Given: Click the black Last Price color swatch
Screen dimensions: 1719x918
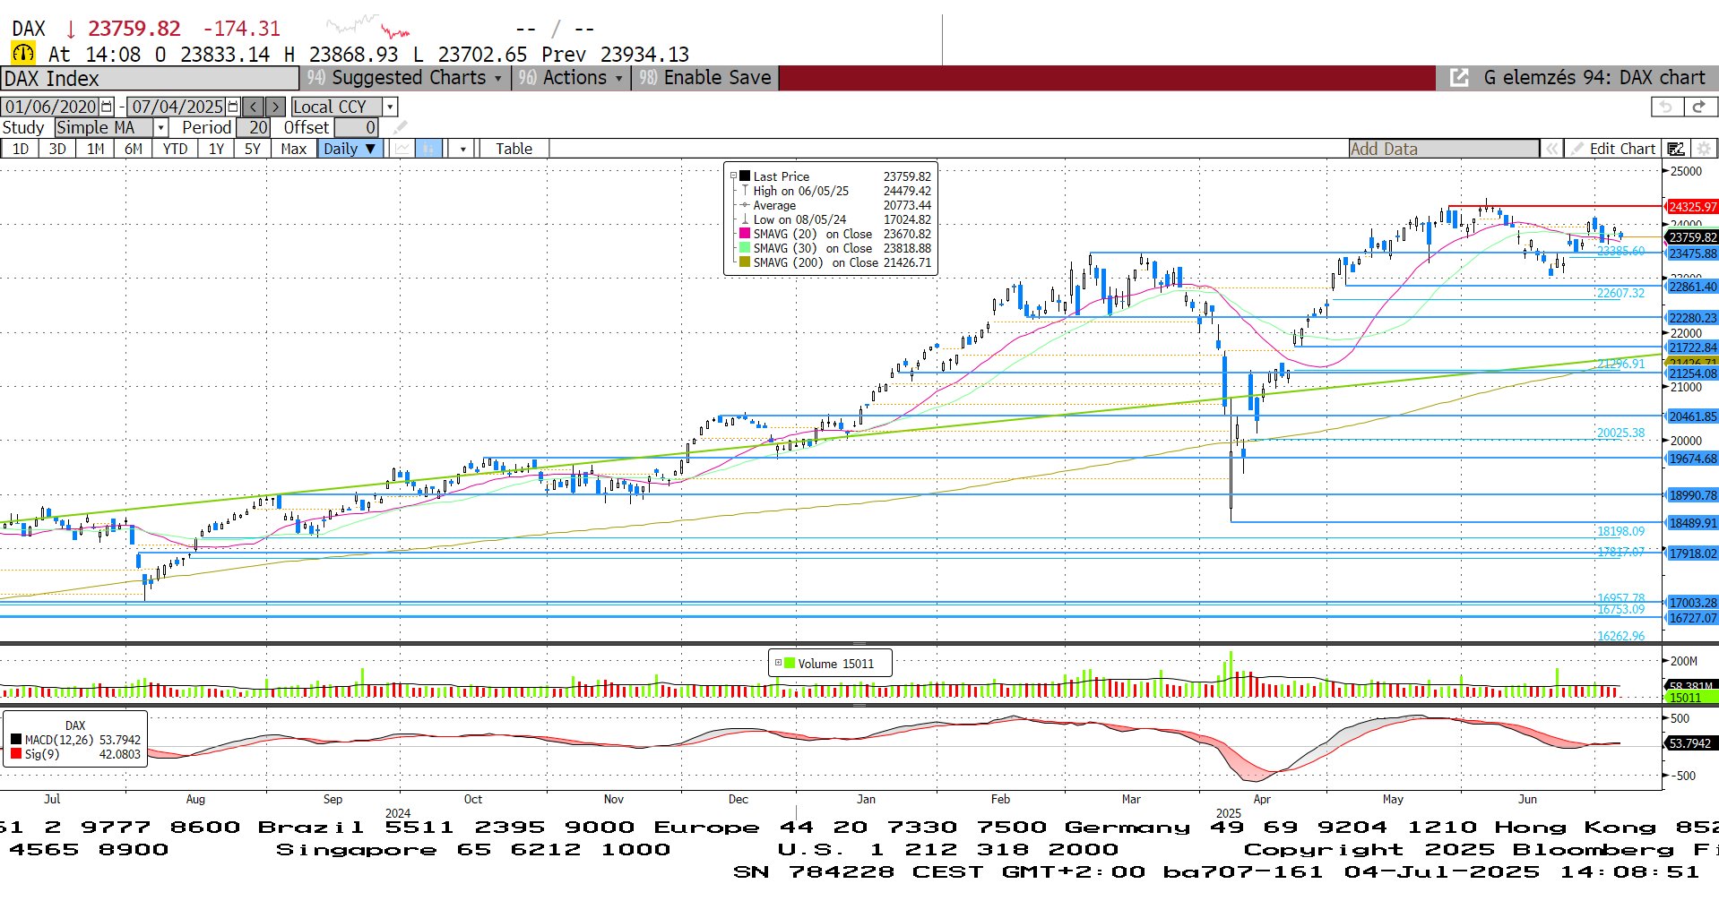Looking at the screenshot, I should click(744, 176).
